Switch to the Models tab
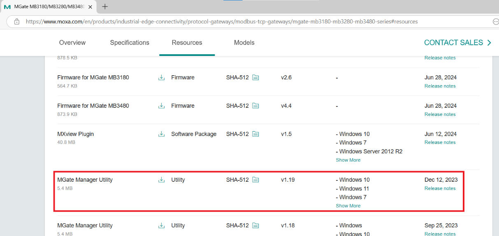 click(x=244, y=43)
